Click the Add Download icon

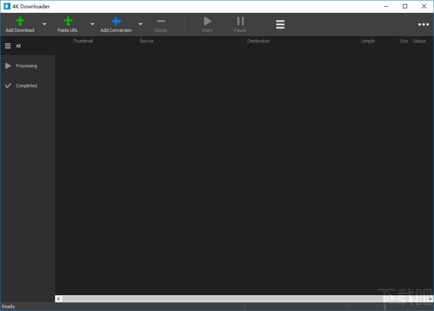click(x=20, y=21)
